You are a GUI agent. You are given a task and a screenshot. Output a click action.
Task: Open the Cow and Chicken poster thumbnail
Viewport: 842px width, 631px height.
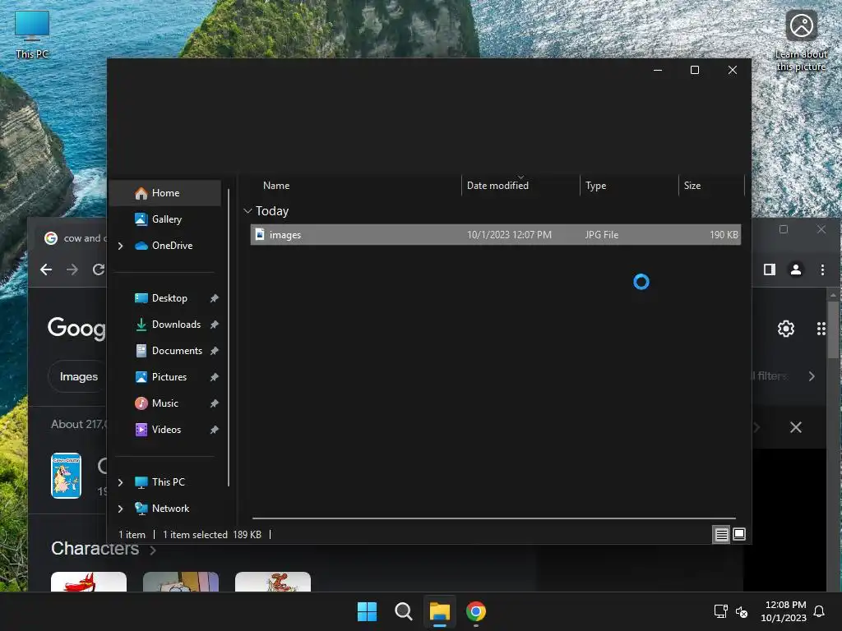click(x=66, y=476)
